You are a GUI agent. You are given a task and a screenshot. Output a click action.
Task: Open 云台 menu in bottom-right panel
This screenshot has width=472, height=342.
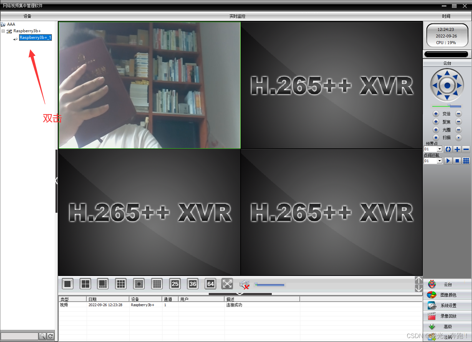click(447, 284)
